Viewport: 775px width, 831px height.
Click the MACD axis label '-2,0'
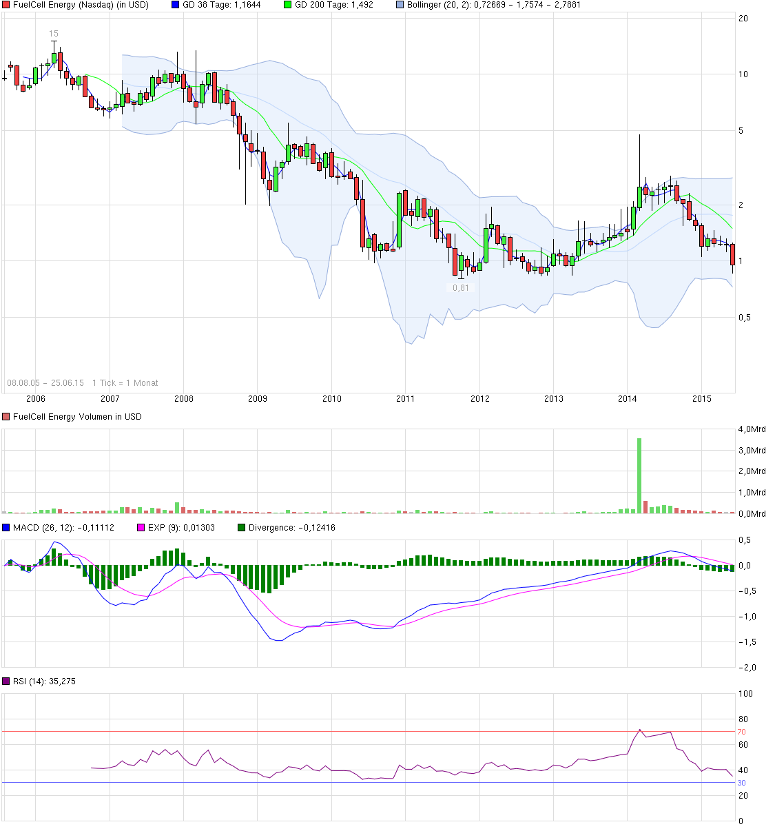click(746, 668)
